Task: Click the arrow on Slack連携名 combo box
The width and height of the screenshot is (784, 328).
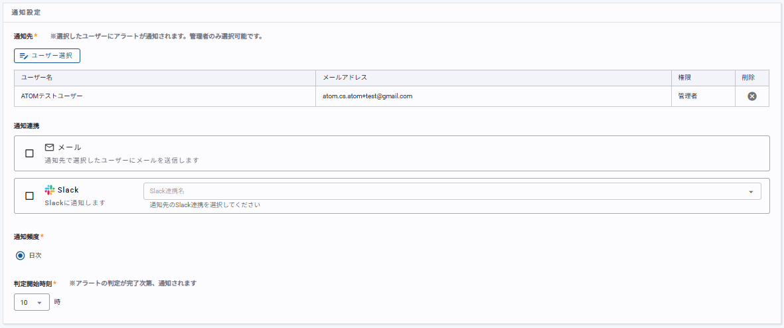Action: [750, 192]
